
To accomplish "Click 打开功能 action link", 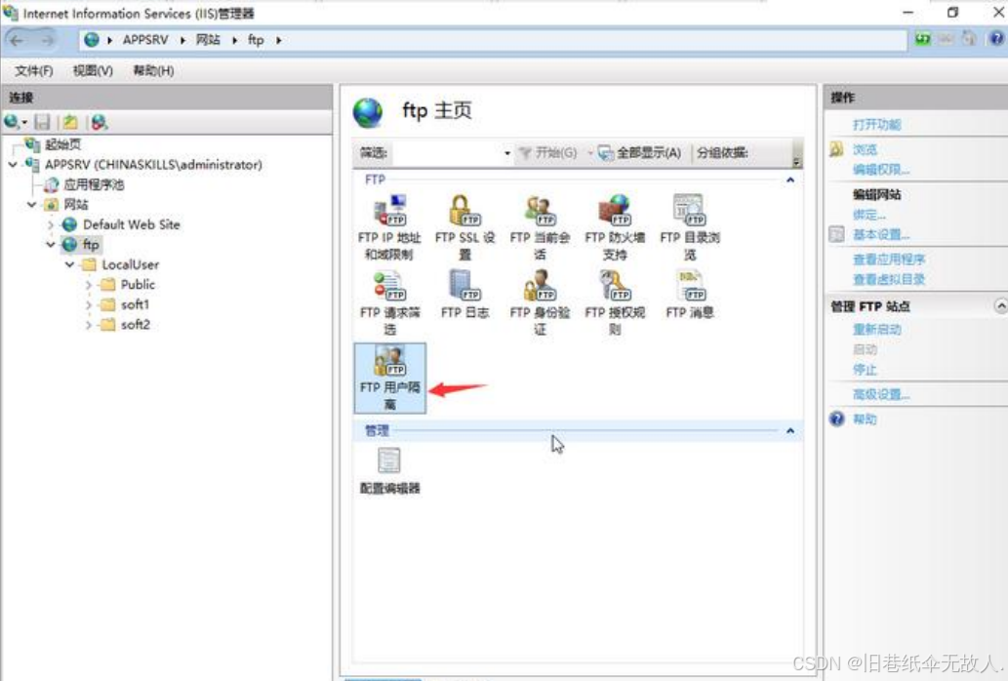I will coord(876,125).
